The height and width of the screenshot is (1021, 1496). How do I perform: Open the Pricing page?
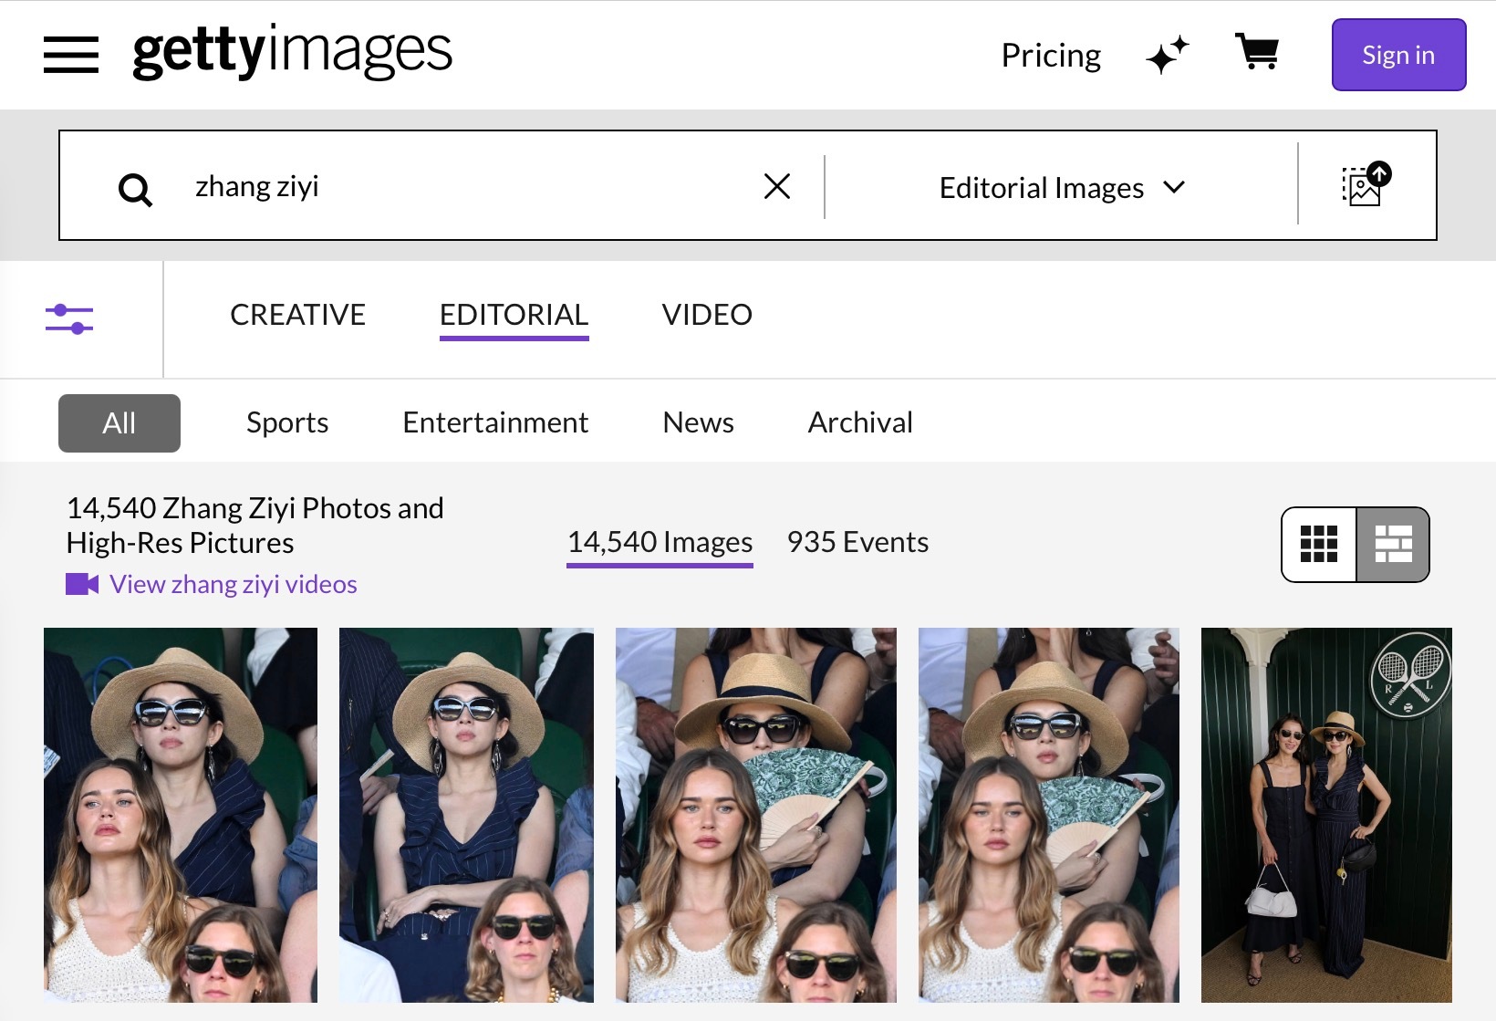point(1051,56)
